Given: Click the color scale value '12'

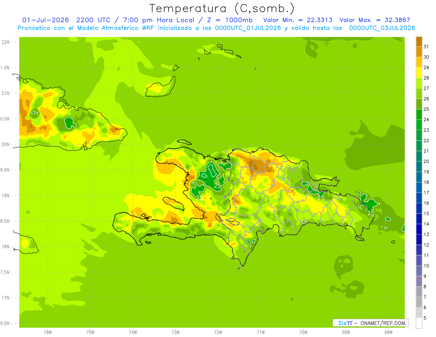Looking at the screenshot, I should coord(427,245).
